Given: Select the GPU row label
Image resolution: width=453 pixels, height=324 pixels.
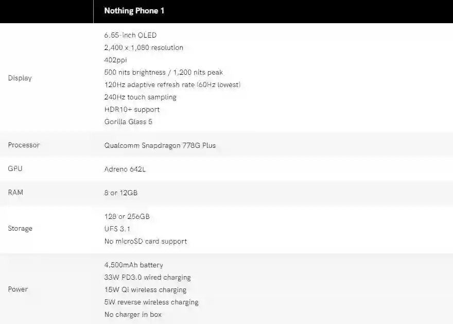Looking at the screenshot, I should [x=15, y=169].
